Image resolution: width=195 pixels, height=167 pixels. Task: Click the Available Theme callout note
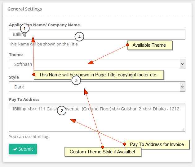150,45
